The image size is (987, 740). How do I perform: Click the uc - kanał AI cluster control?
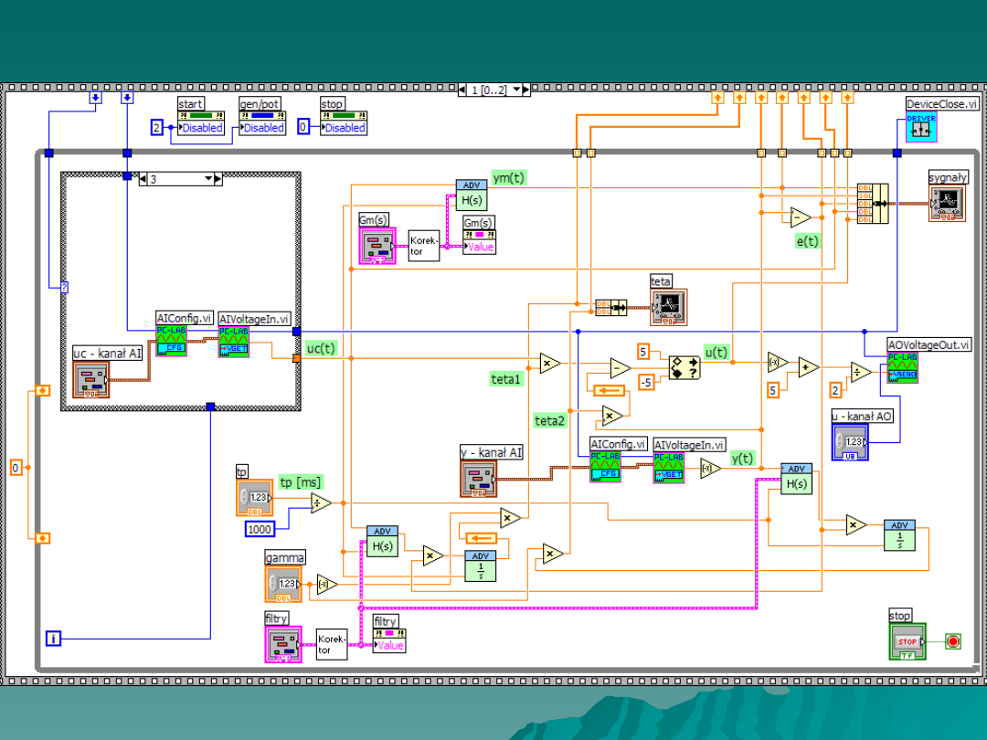[x=91, y=379]
